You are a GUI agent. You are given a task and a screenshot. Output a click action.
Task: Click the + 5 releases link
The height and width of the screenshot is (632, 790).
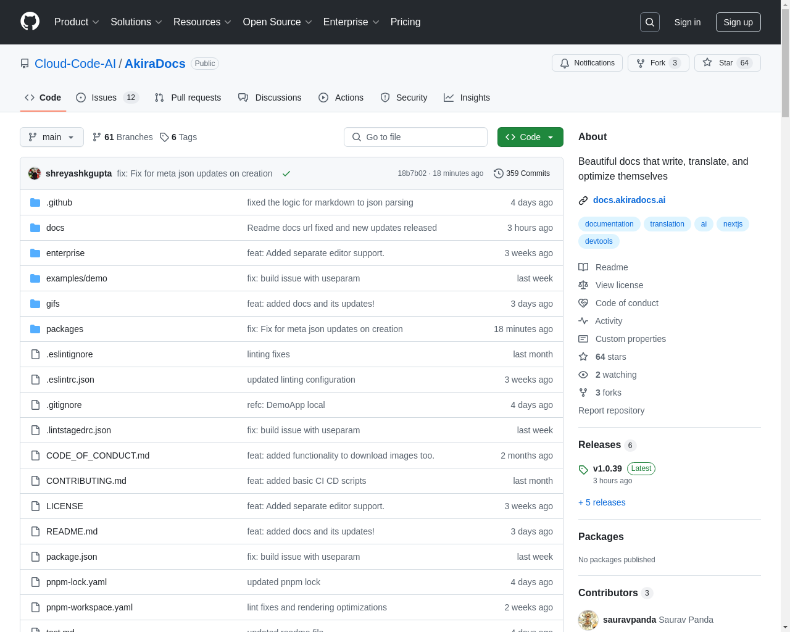pyautogui.click(x=602, y=502)
